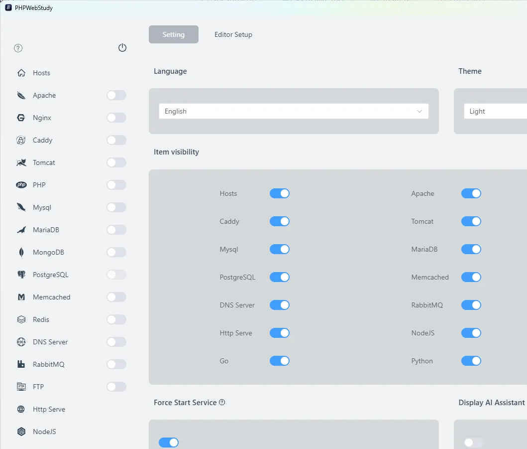The width and height of the screenshot is (527, 449).
Task: Disable Caddy in Item visibility
Action: (x=279, y=221)
